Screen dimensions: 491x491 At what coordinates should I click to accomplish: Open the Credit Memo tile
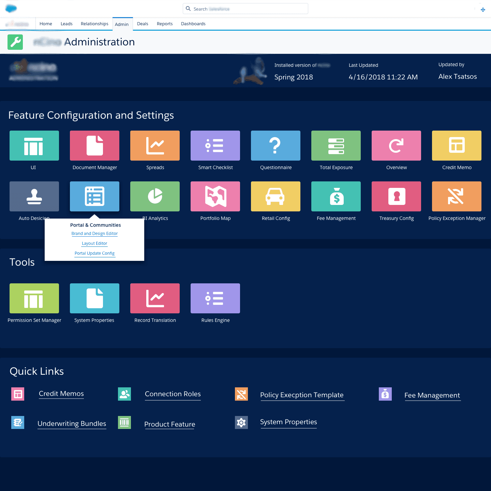[457, 146]
